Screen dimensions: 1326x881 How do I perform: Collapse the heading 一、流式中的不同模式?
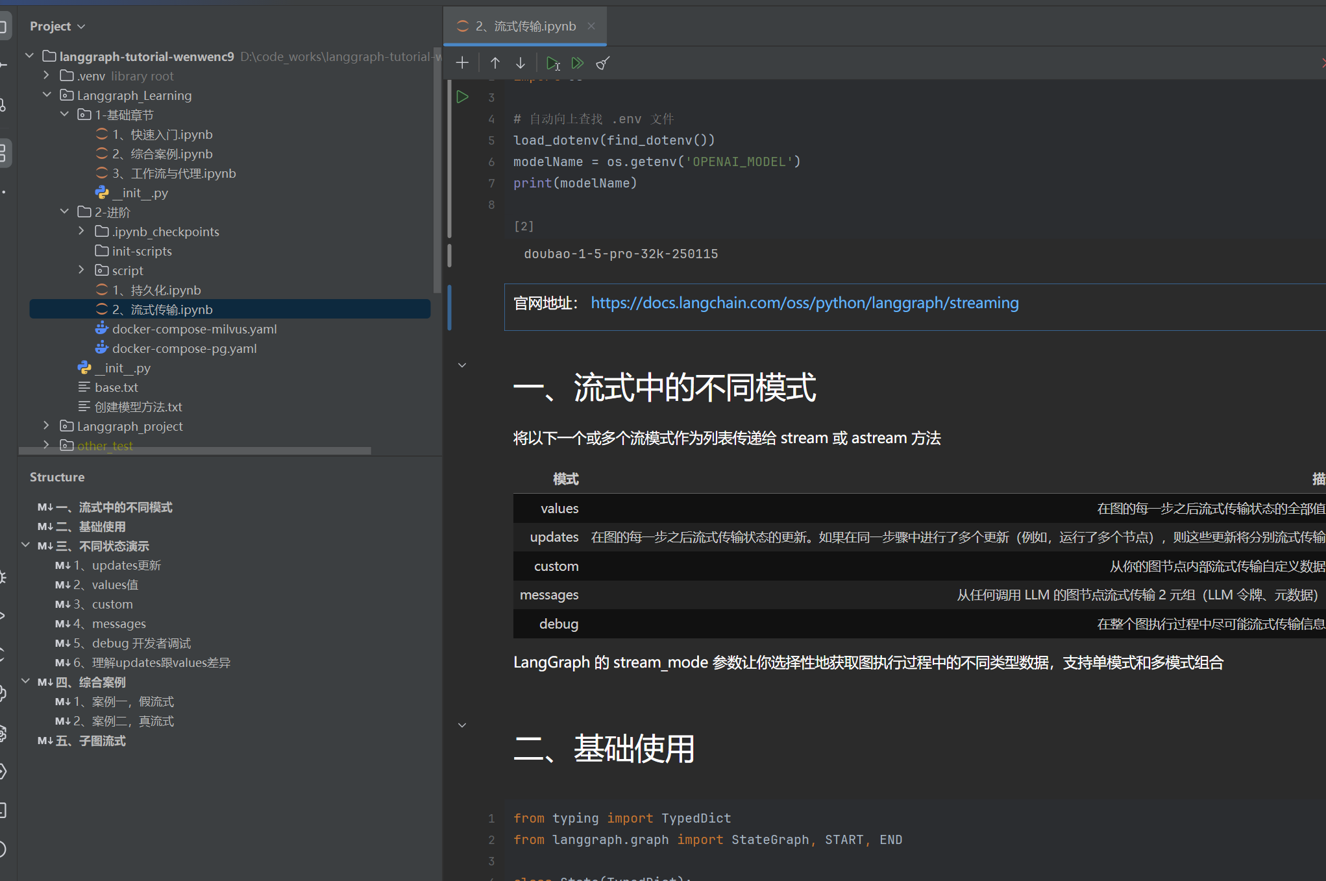pyautogui.click(x=462, y=365)
